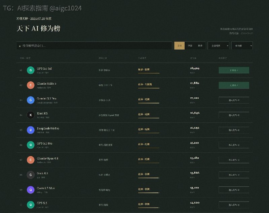The height and width of the screenshot is (213, 269).
Task: Click the "Claude Fable 5" model name
Action: (46, 83)
